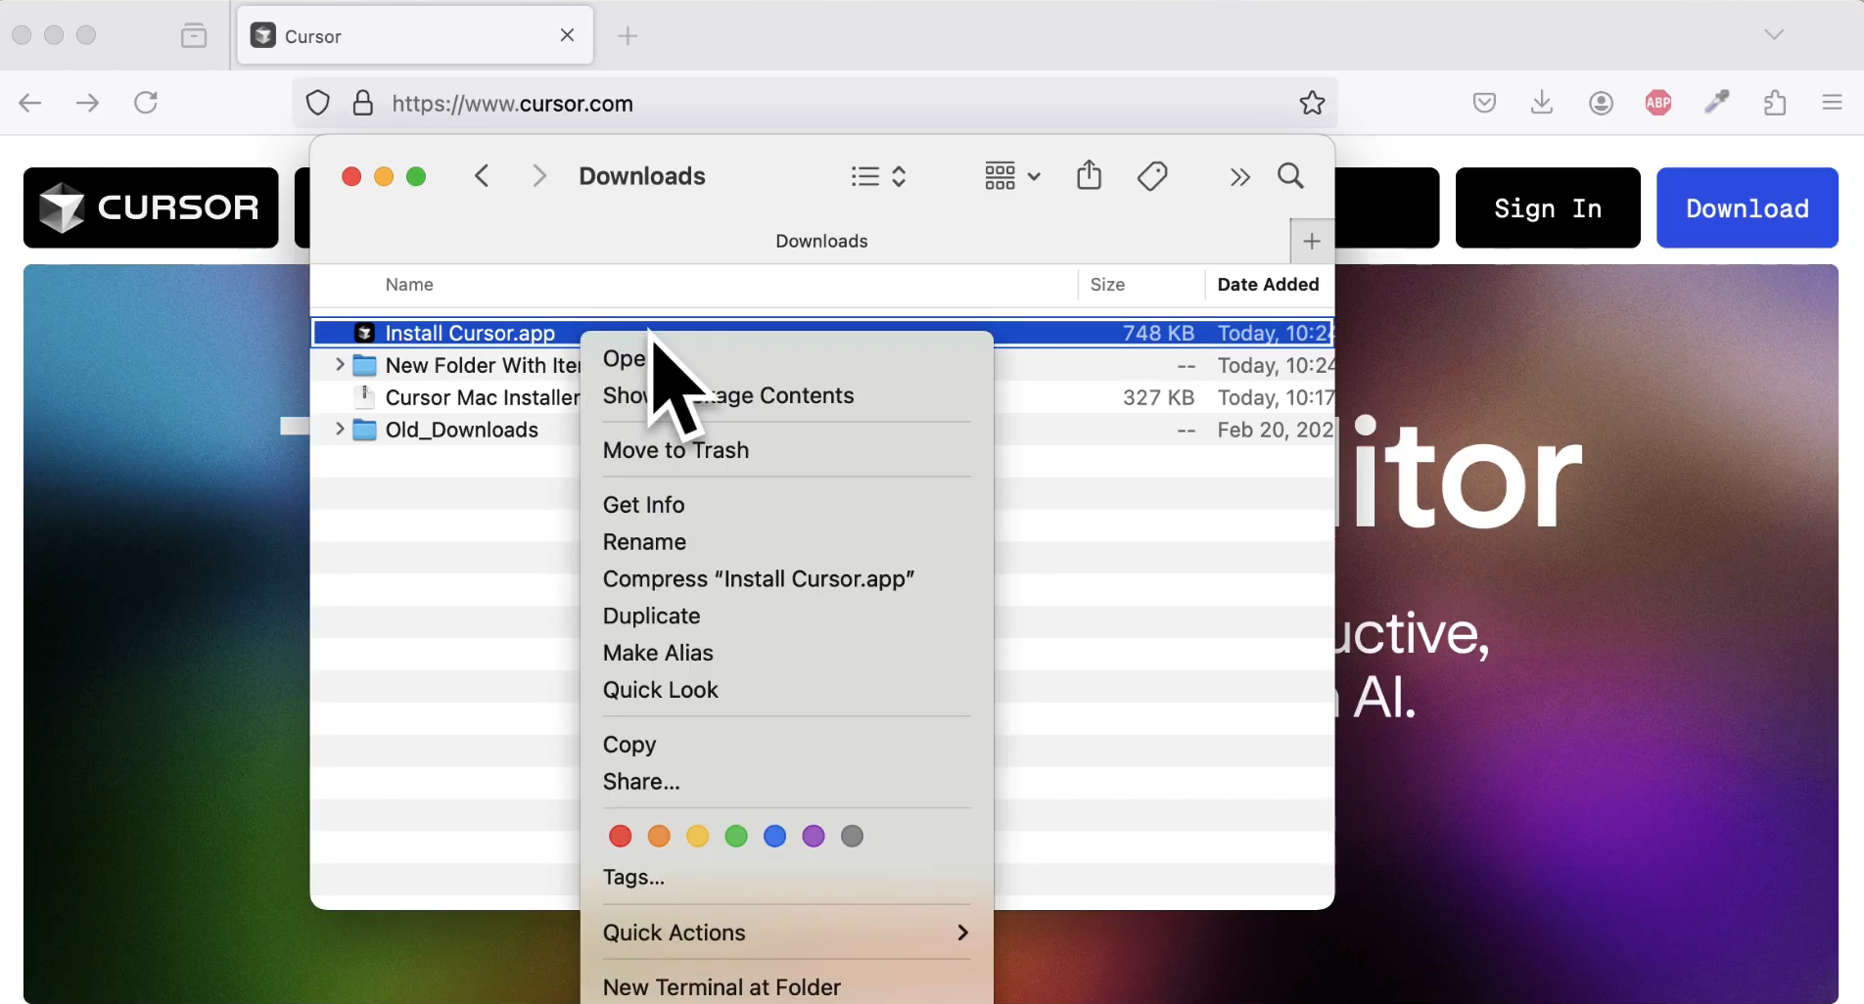Open the extensions puzzle piece icon
This screenshot has height=1004, width=1864.
click(1775, 103)
